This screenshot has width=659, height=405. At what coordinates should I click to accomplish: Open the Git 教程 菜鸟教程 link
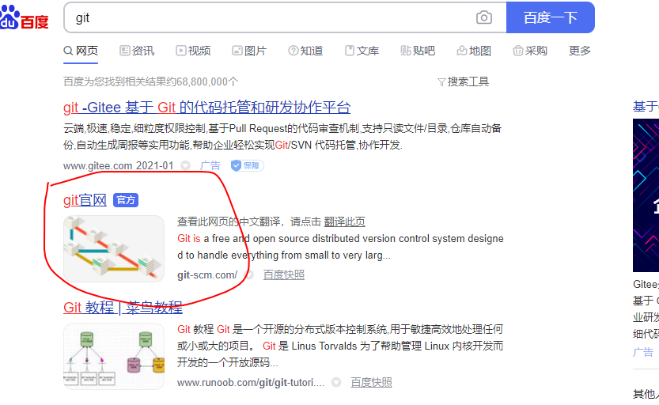click(123, 308)
